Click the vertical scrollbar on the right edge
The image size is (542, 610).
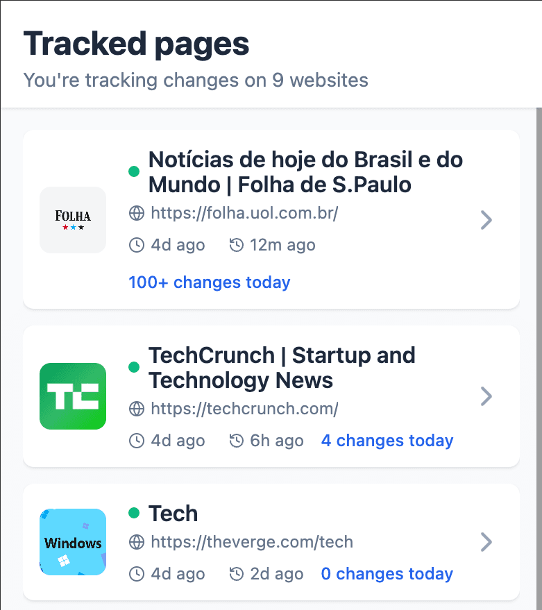pos(539,347)
